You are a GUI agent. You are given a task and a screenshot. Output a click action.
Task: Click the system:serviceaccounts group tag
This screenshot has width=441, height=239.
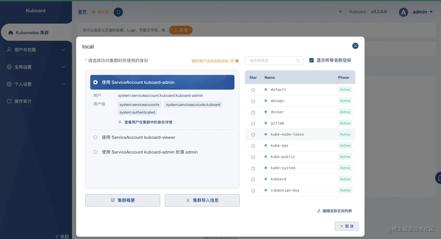[x=139, y=105]
